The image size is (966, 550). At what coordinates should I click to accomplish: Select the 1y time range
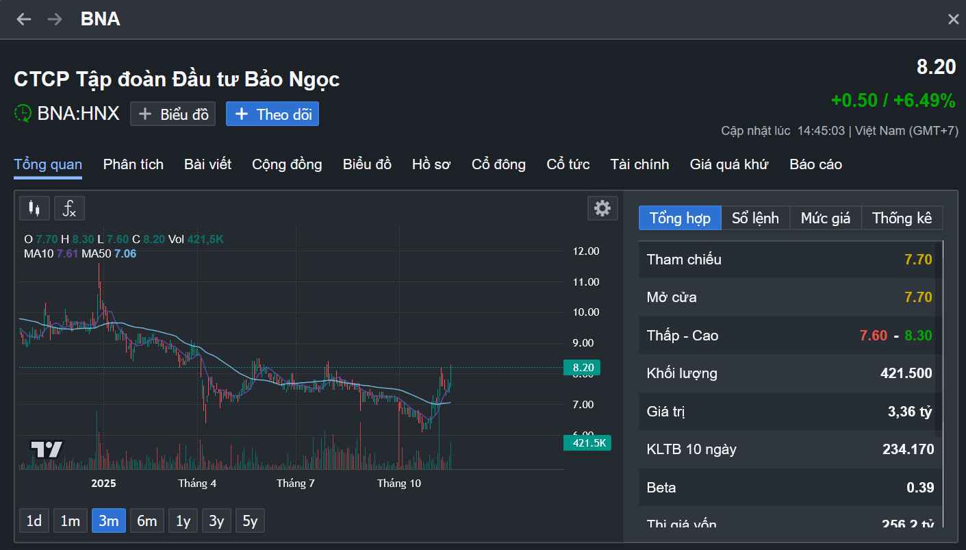click(x=183, y=521)
